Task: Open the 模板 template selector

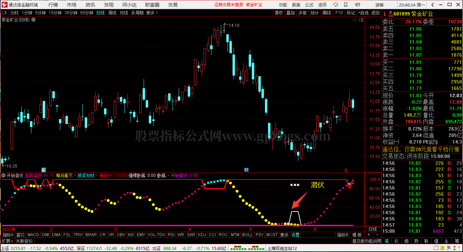Action: (357, 235)
